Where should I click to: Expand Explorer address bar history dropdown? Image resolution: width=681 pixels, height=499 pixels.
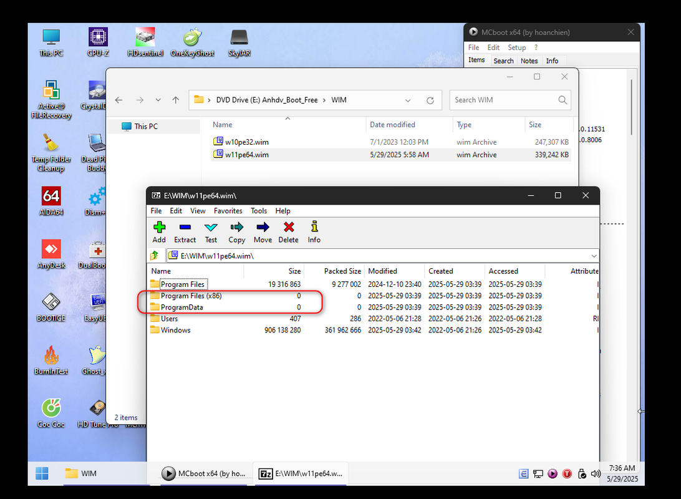tap(408, 100)
